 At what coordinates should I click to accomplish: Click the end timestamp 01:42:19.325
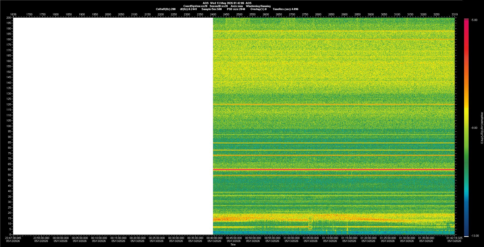point(455,238)
